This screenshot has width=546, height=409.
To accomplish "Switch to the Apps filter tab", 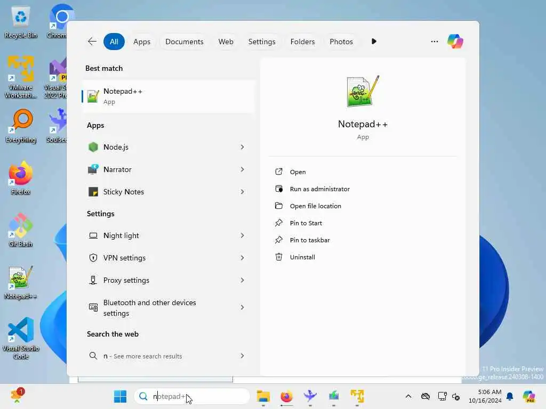I will click(x=142, y=42).
